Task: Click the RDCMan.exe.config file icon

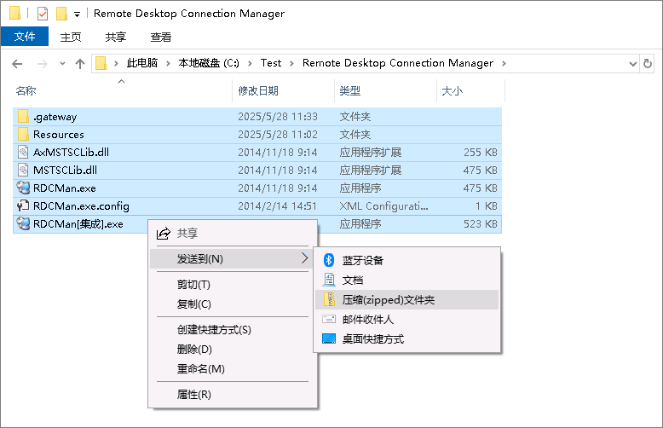Action: [23, 206]
